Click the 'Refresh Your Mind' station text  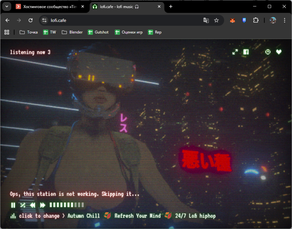coord(138,216)
